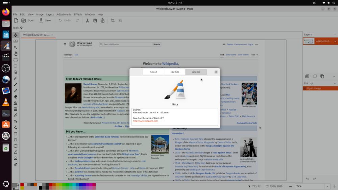Select the Gradient tool
The width and height of the screenshot is (338, 190).
(x=16, y=109)
